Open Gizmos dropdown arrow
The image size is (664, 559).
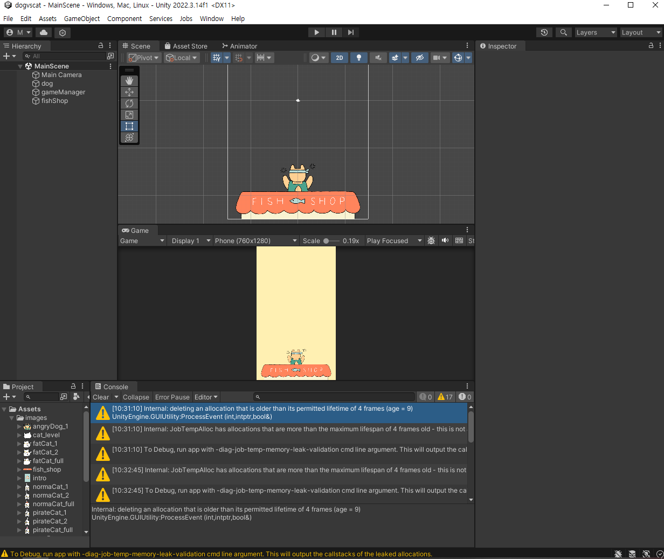[468, 58]
